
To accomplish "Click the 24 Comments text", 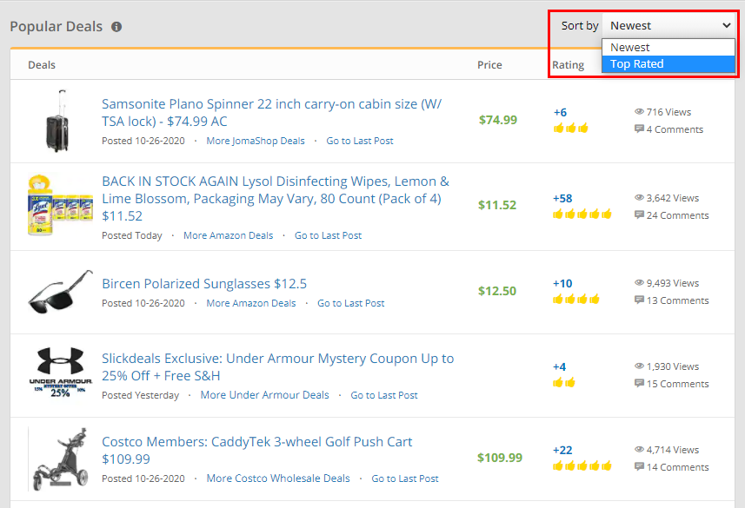I will [677, 215].
